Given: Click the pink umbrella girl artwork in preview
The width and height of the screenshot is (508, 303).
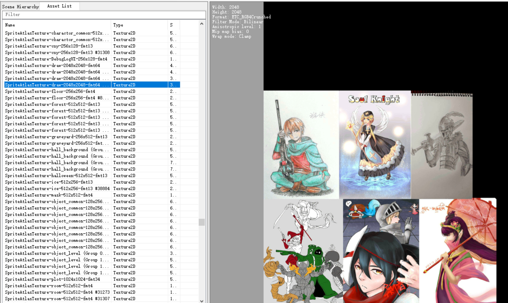Looking at the screenshot, I should (x=458, y=251).
